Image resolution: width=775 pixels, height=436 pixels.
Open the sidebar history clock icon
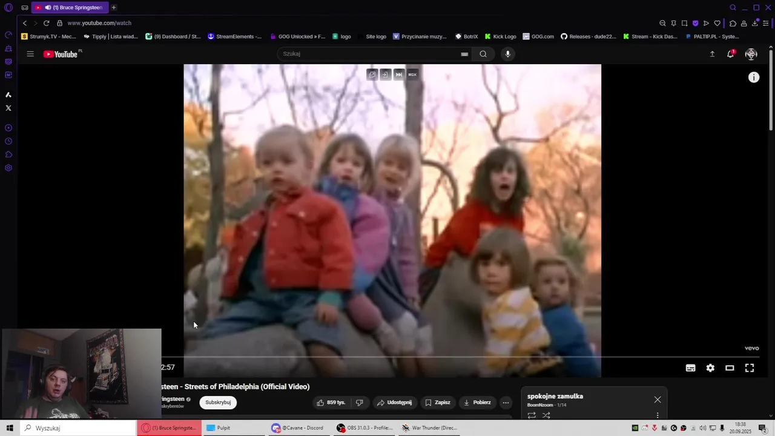pyautogui.click(x=8, y=141)
